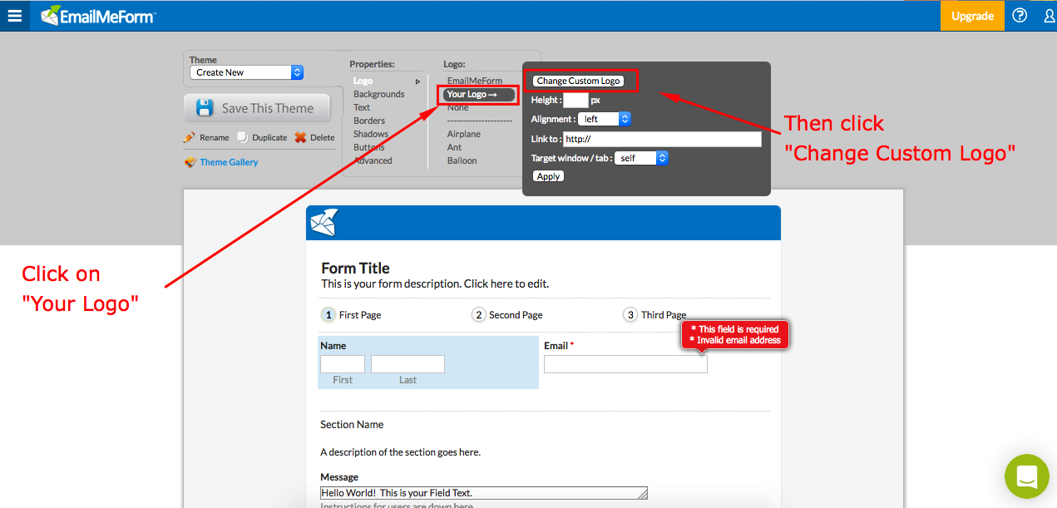The image size is (1057, 508).
Task: Select Logo in Properties list
Action: (363, 81)
